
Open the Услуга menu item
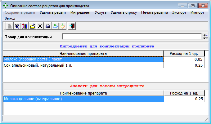[x=101, y=12]
